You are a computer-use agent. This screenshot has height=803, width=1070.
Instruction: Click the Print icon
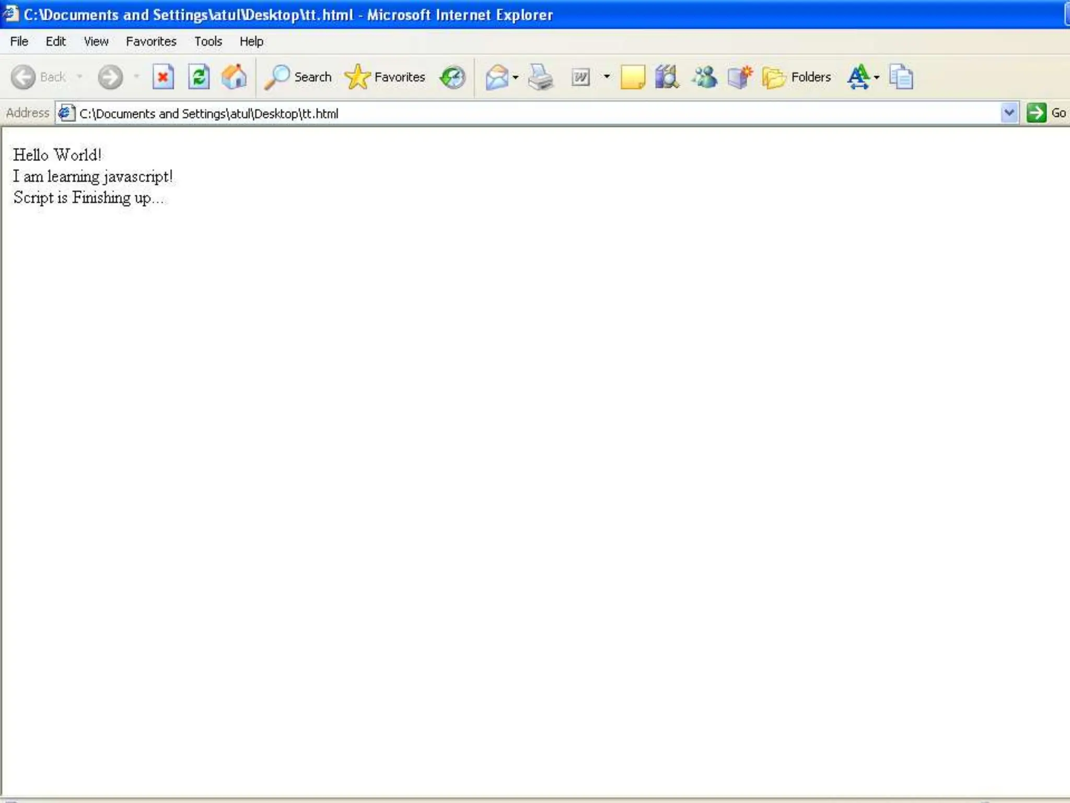[540, 77]
